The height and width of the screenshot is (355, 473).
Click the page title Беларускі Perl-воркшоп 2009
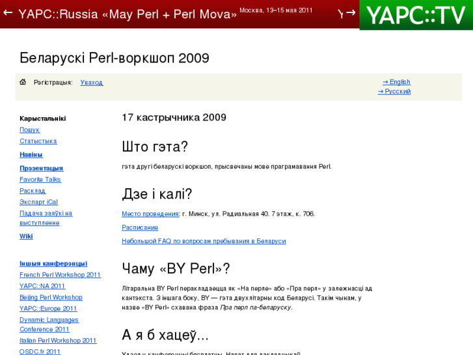tap(115, 58)
